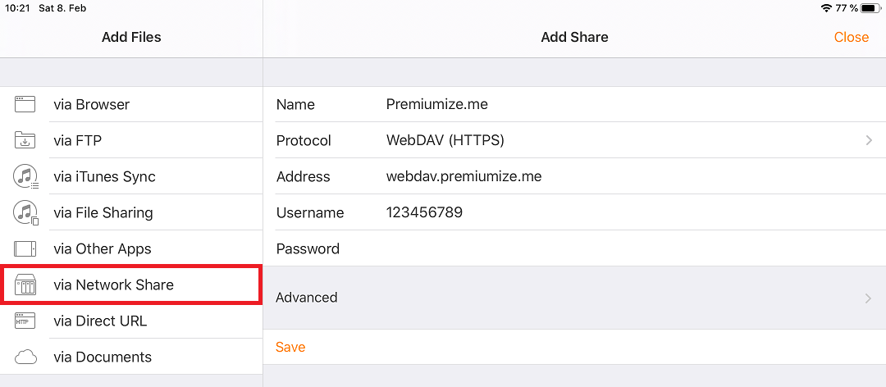The width and height of the screenshot is (886, 387).
Task: Open the WebDAV (HTTPS) protocol selector
Action: coord(574,140)
